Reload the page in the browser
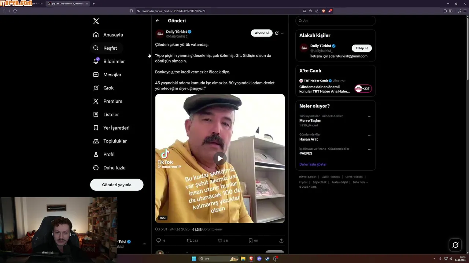This screenshot has height=263, width=469. coord(15,11)
